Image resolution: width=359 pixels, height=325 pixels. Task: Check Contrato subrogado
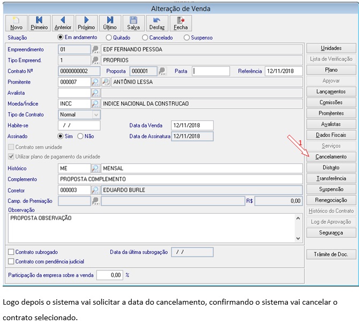click(33, 252)
